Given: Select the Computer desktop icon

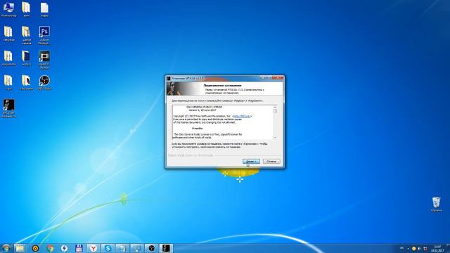Looking at the screenshot, I should (8, 9).
